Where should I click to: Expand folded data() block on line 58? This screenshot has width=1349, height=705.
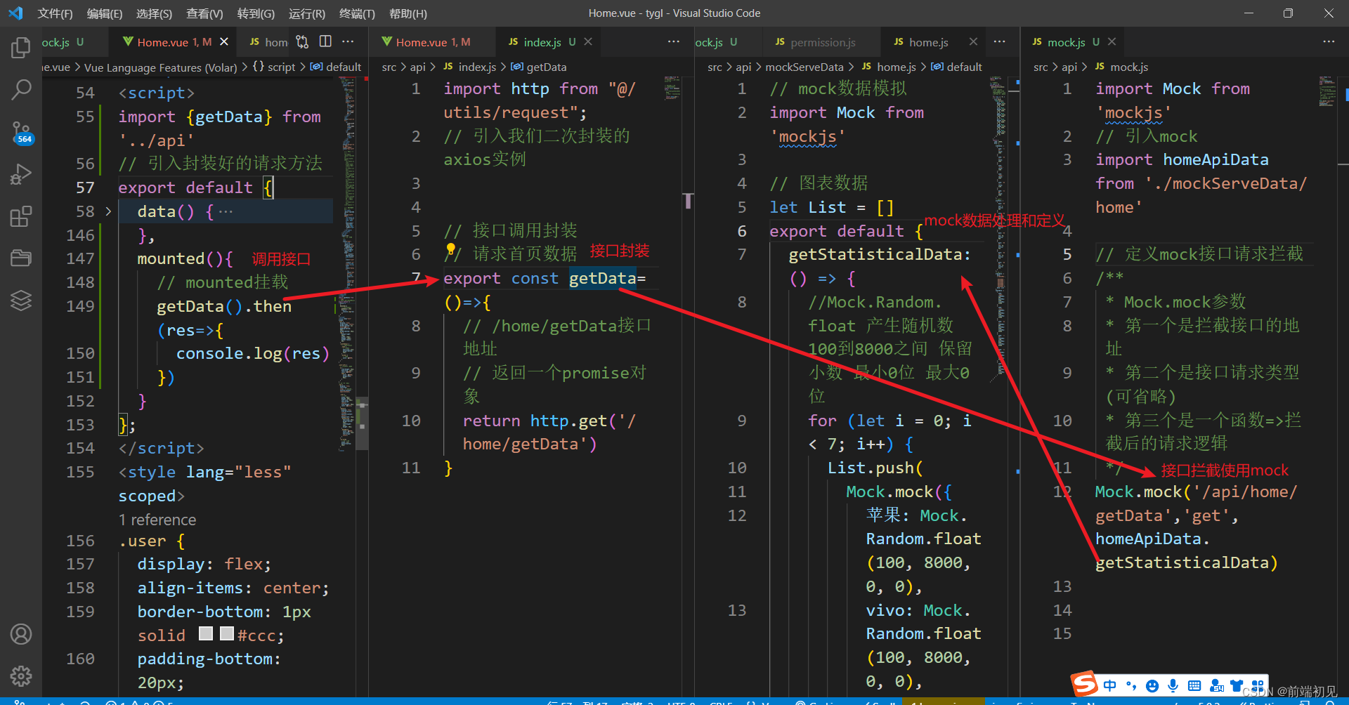click(x=108, y=211)
